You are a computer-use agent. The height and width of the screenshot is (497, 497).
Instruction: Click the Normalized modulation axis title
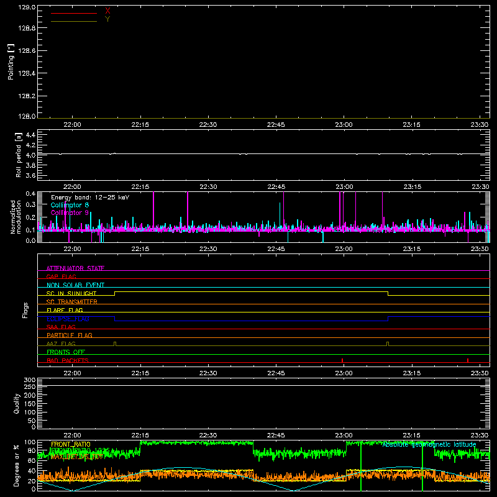(16, 217)
